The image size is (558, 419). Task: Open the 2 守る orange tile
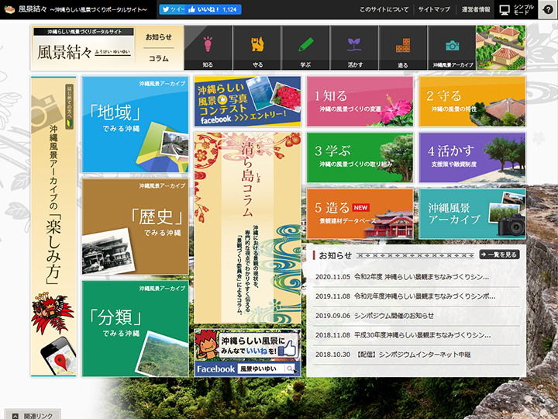(472, 102)
